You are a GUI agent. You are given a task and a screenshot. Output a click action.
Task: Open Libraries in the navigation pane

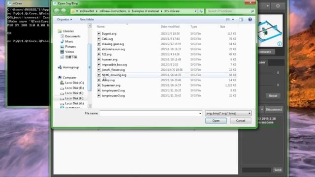[68, 31]
